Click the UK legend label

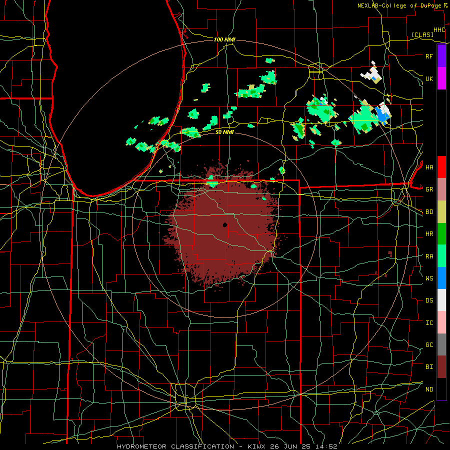pos(429,78)
